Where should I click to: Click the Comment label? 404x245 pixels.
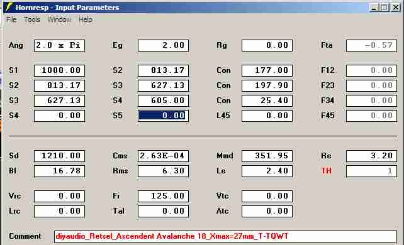25,236
